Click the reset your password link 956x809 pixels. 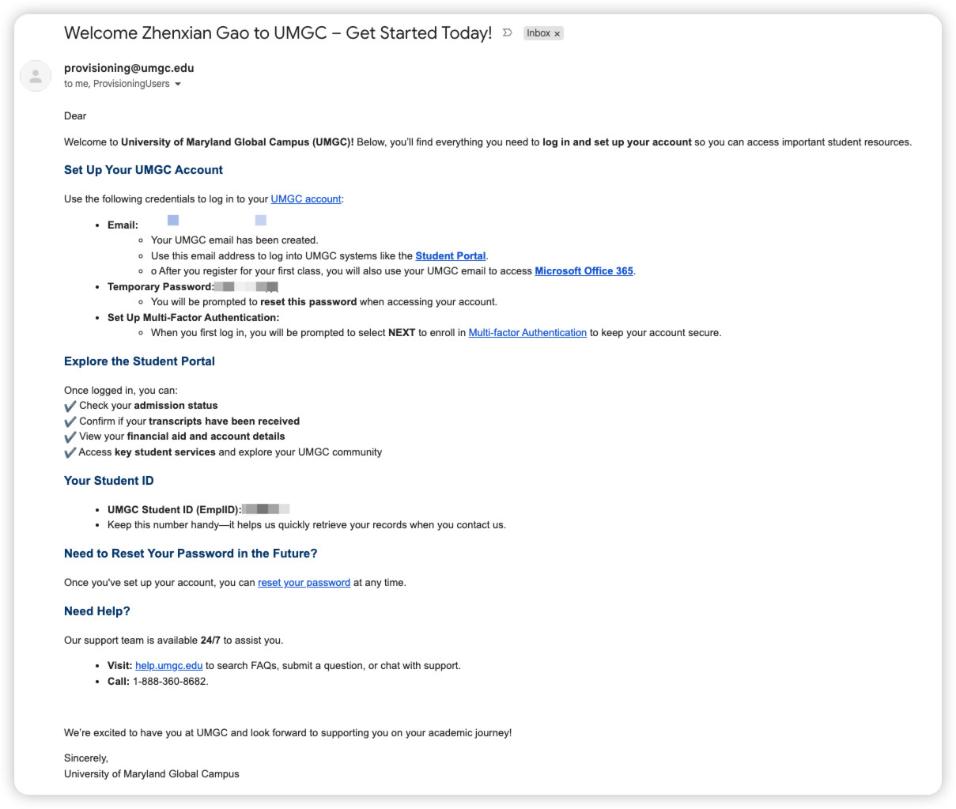[x=304, y=583]
